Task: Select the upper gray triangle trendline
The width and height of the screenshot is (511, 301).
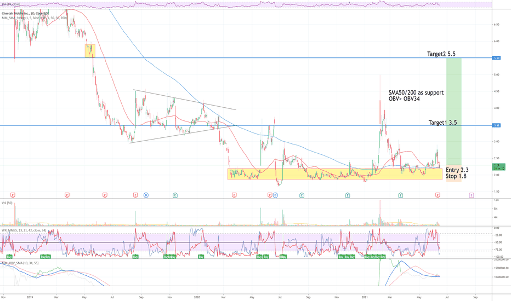Action: click(x=185, y=100)
